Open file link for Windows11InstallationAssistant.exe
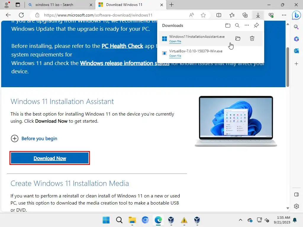Viewport: 303px width, 227px height. (x=175, y=41)
